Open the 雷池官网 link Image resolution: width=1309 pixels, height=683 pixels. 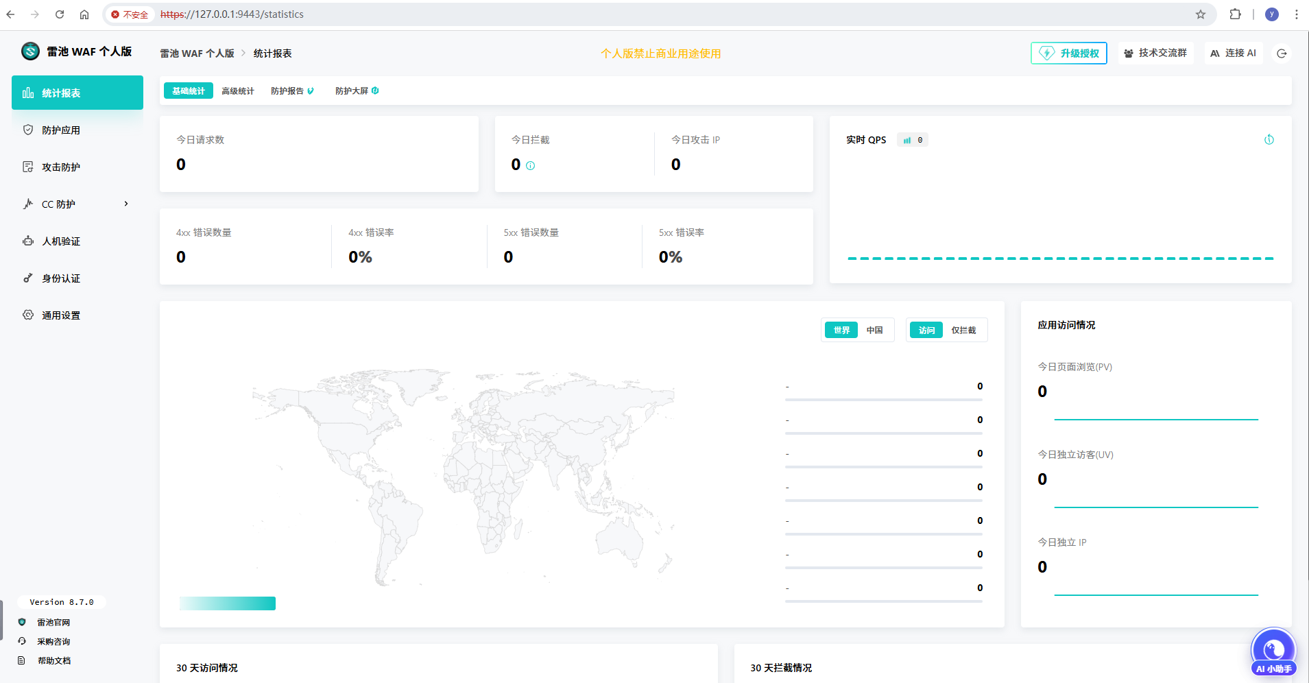pyautogui.click(x=53, y=622)
